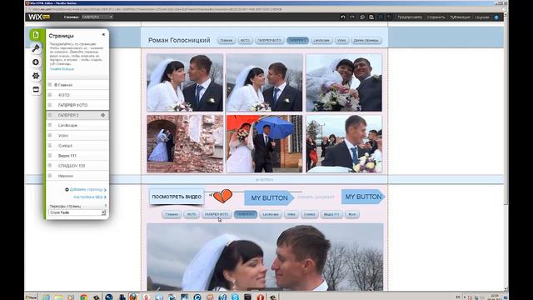Image resolution: width=533 pixels, height=300 pixels.
Task: Open the last tab in header menu
Action: click(x=366, y=41)
